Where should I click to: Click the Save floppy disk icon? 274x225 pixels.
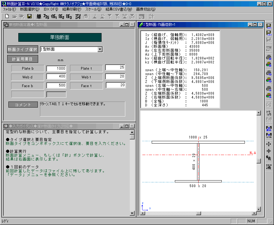click(x=29, y=16)
